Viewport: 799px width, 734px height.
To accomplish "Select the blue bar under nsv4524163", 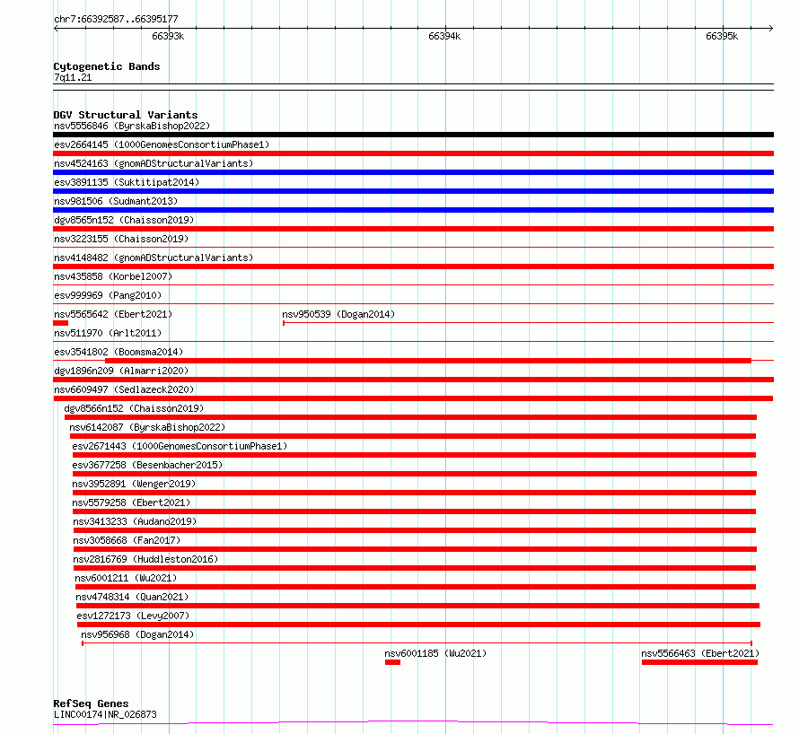I will [x=413, y=172].
